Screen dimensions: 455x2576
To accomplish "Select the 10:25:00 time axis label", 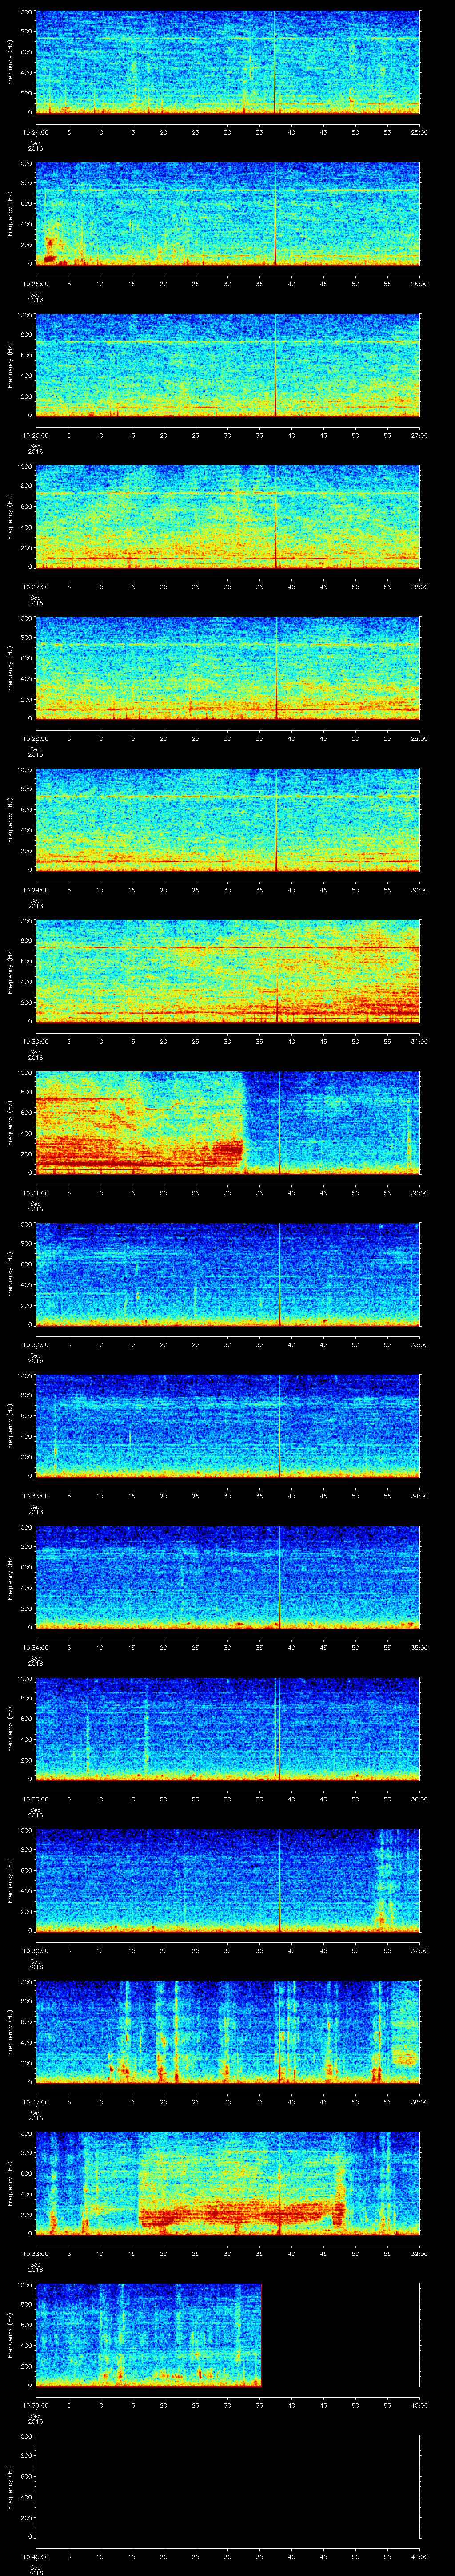I will [35, 284].
